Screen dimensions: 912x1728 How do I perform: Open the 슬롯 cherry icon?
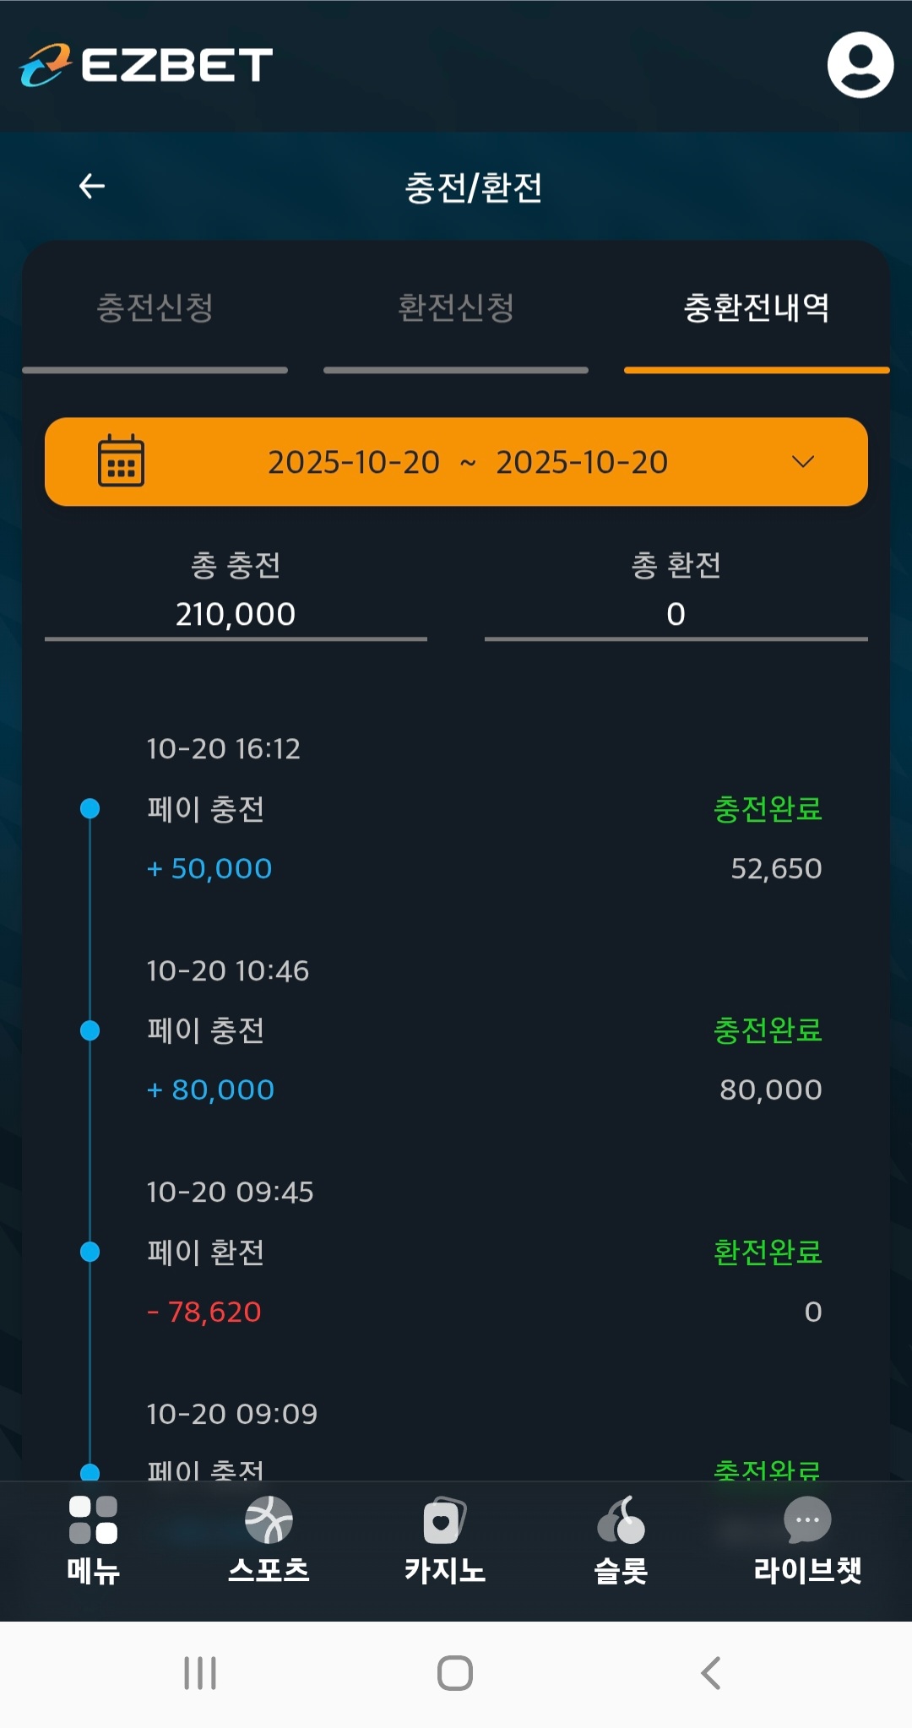click(x=621, y=1520)
